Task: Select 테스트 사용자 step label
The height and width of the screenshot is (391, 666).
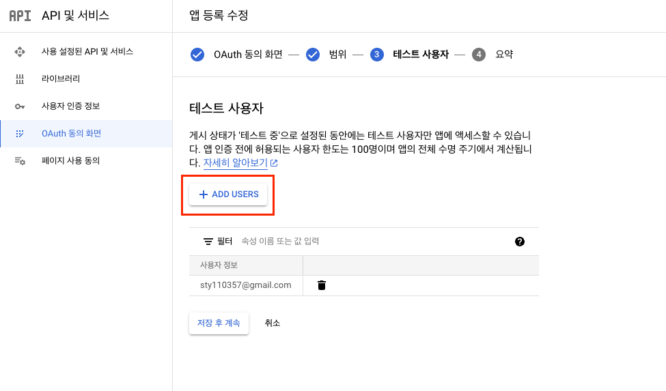Action: pyautogui.click(x=421, y=55)
